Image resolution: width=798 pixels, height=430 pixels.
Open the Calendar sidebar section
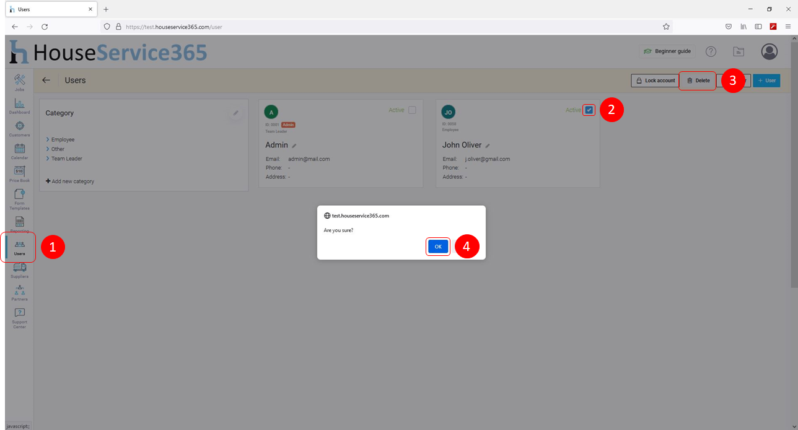tap(19, 151)
